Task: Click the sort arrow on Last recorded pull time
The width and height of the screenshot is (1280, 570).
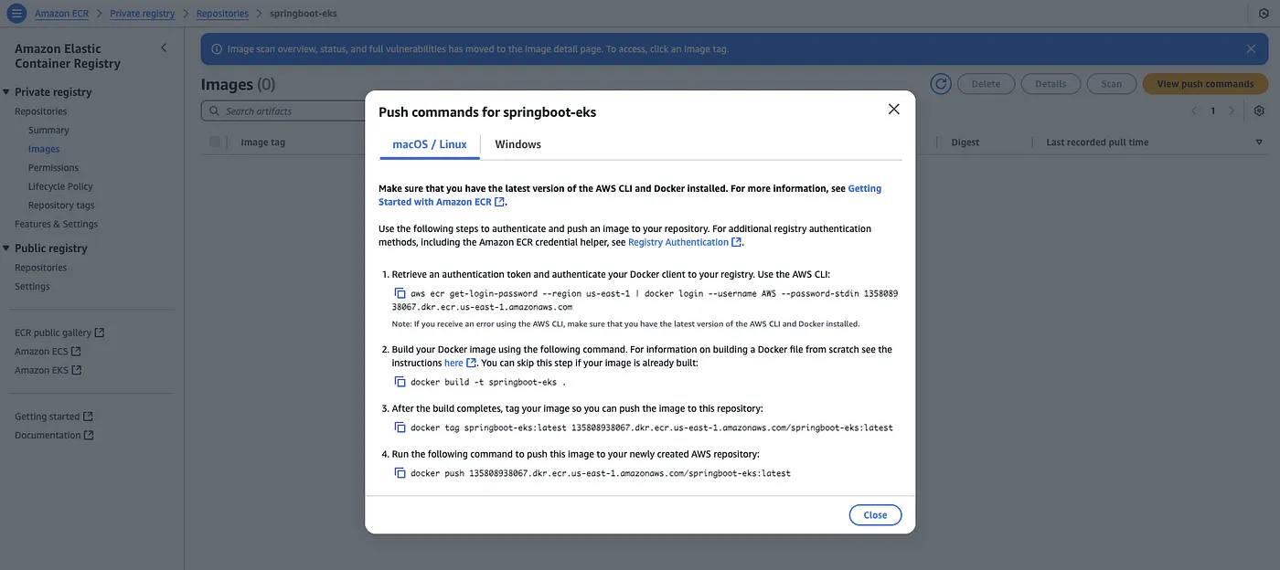Action: (1259, 142)
